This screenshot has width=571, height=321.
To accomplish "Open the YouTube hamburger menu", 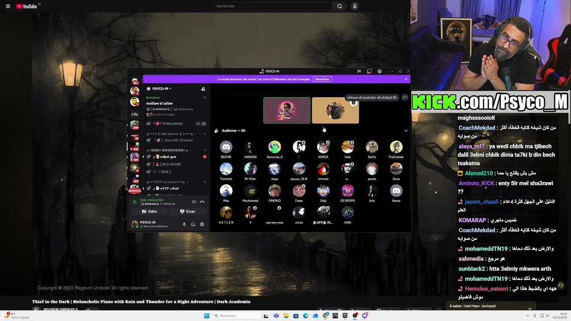I will click(x=8, y=6).
